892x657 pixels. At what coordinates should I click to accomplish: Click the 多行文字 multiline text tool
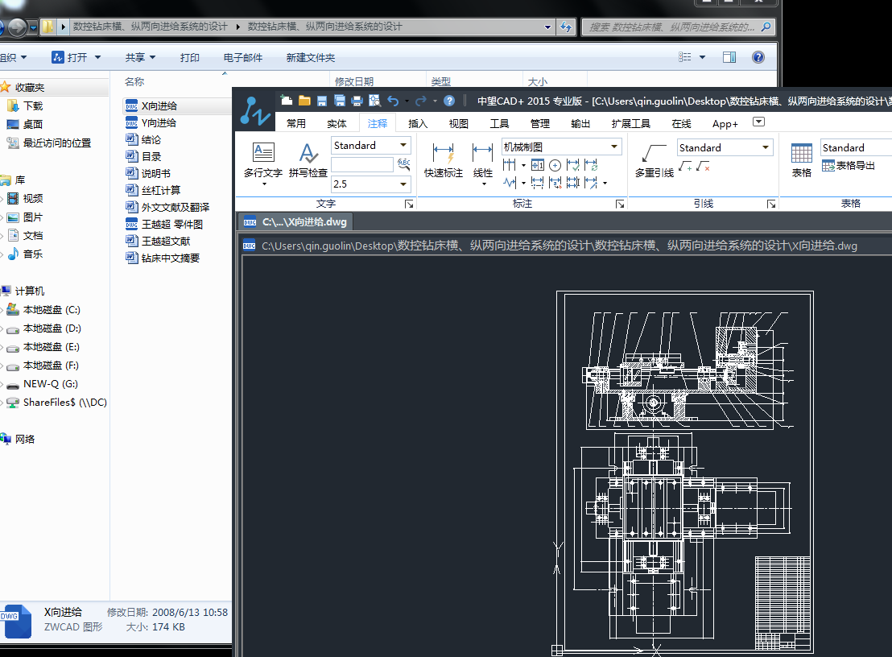click(x=263, y=159)
